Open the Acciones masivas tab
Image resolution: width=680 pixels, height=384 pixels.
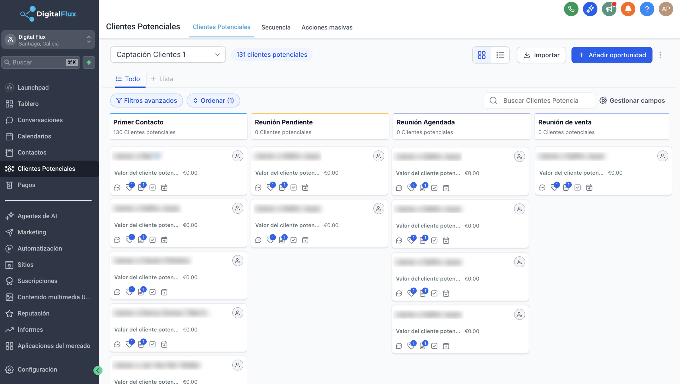327,27
